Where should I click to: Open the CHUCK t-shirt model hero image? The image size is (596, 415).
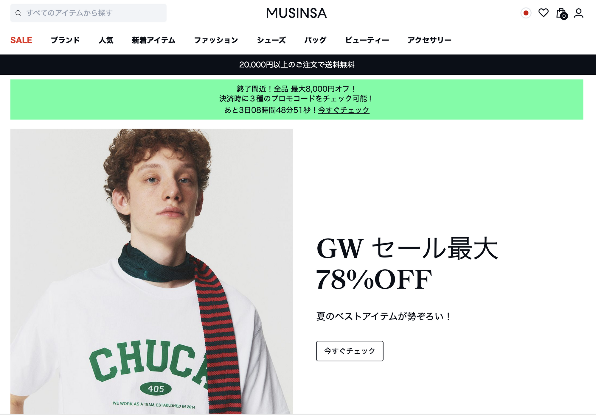click(152, 271)
